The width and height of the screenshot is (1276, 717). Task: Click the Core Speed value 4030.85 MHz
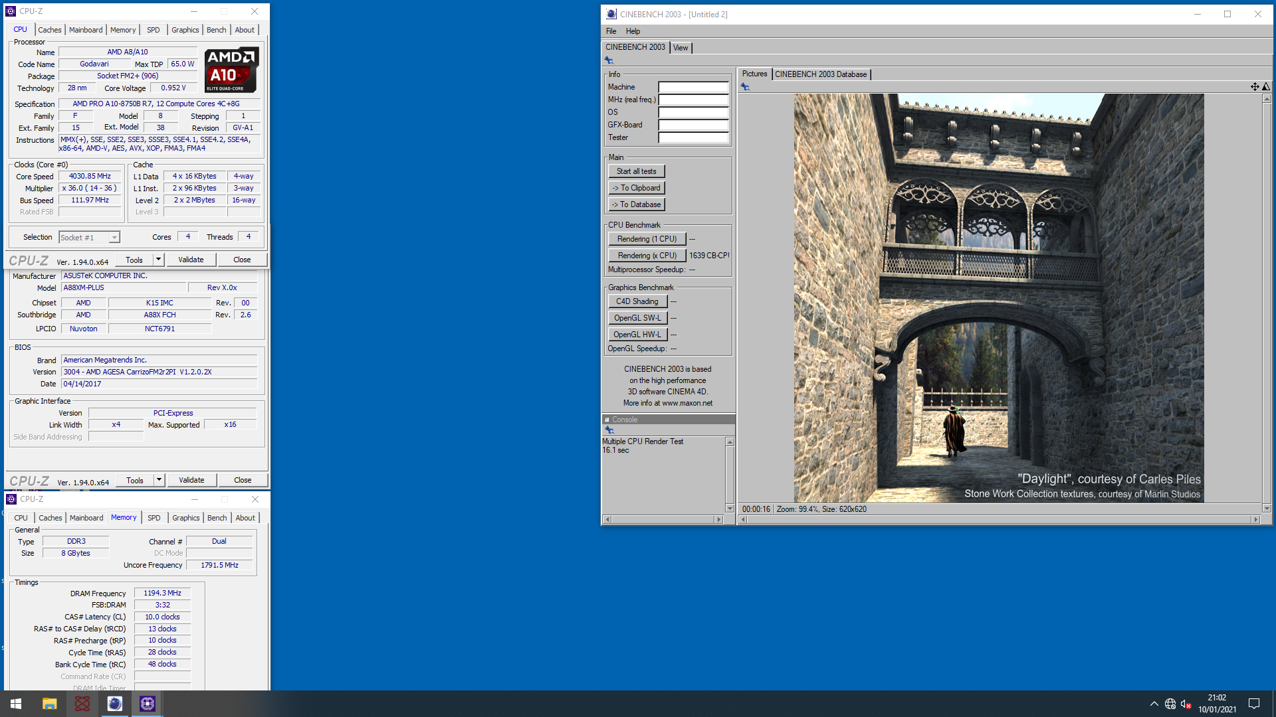coord(90,176)
